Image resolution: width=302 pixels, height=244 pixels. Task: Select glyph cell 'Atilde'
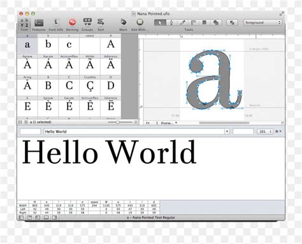pos(90,64)
